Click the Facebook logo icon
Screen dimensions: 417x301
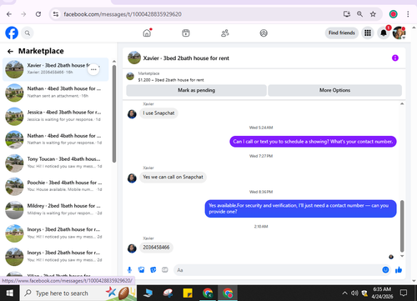(x=12, y=33)
